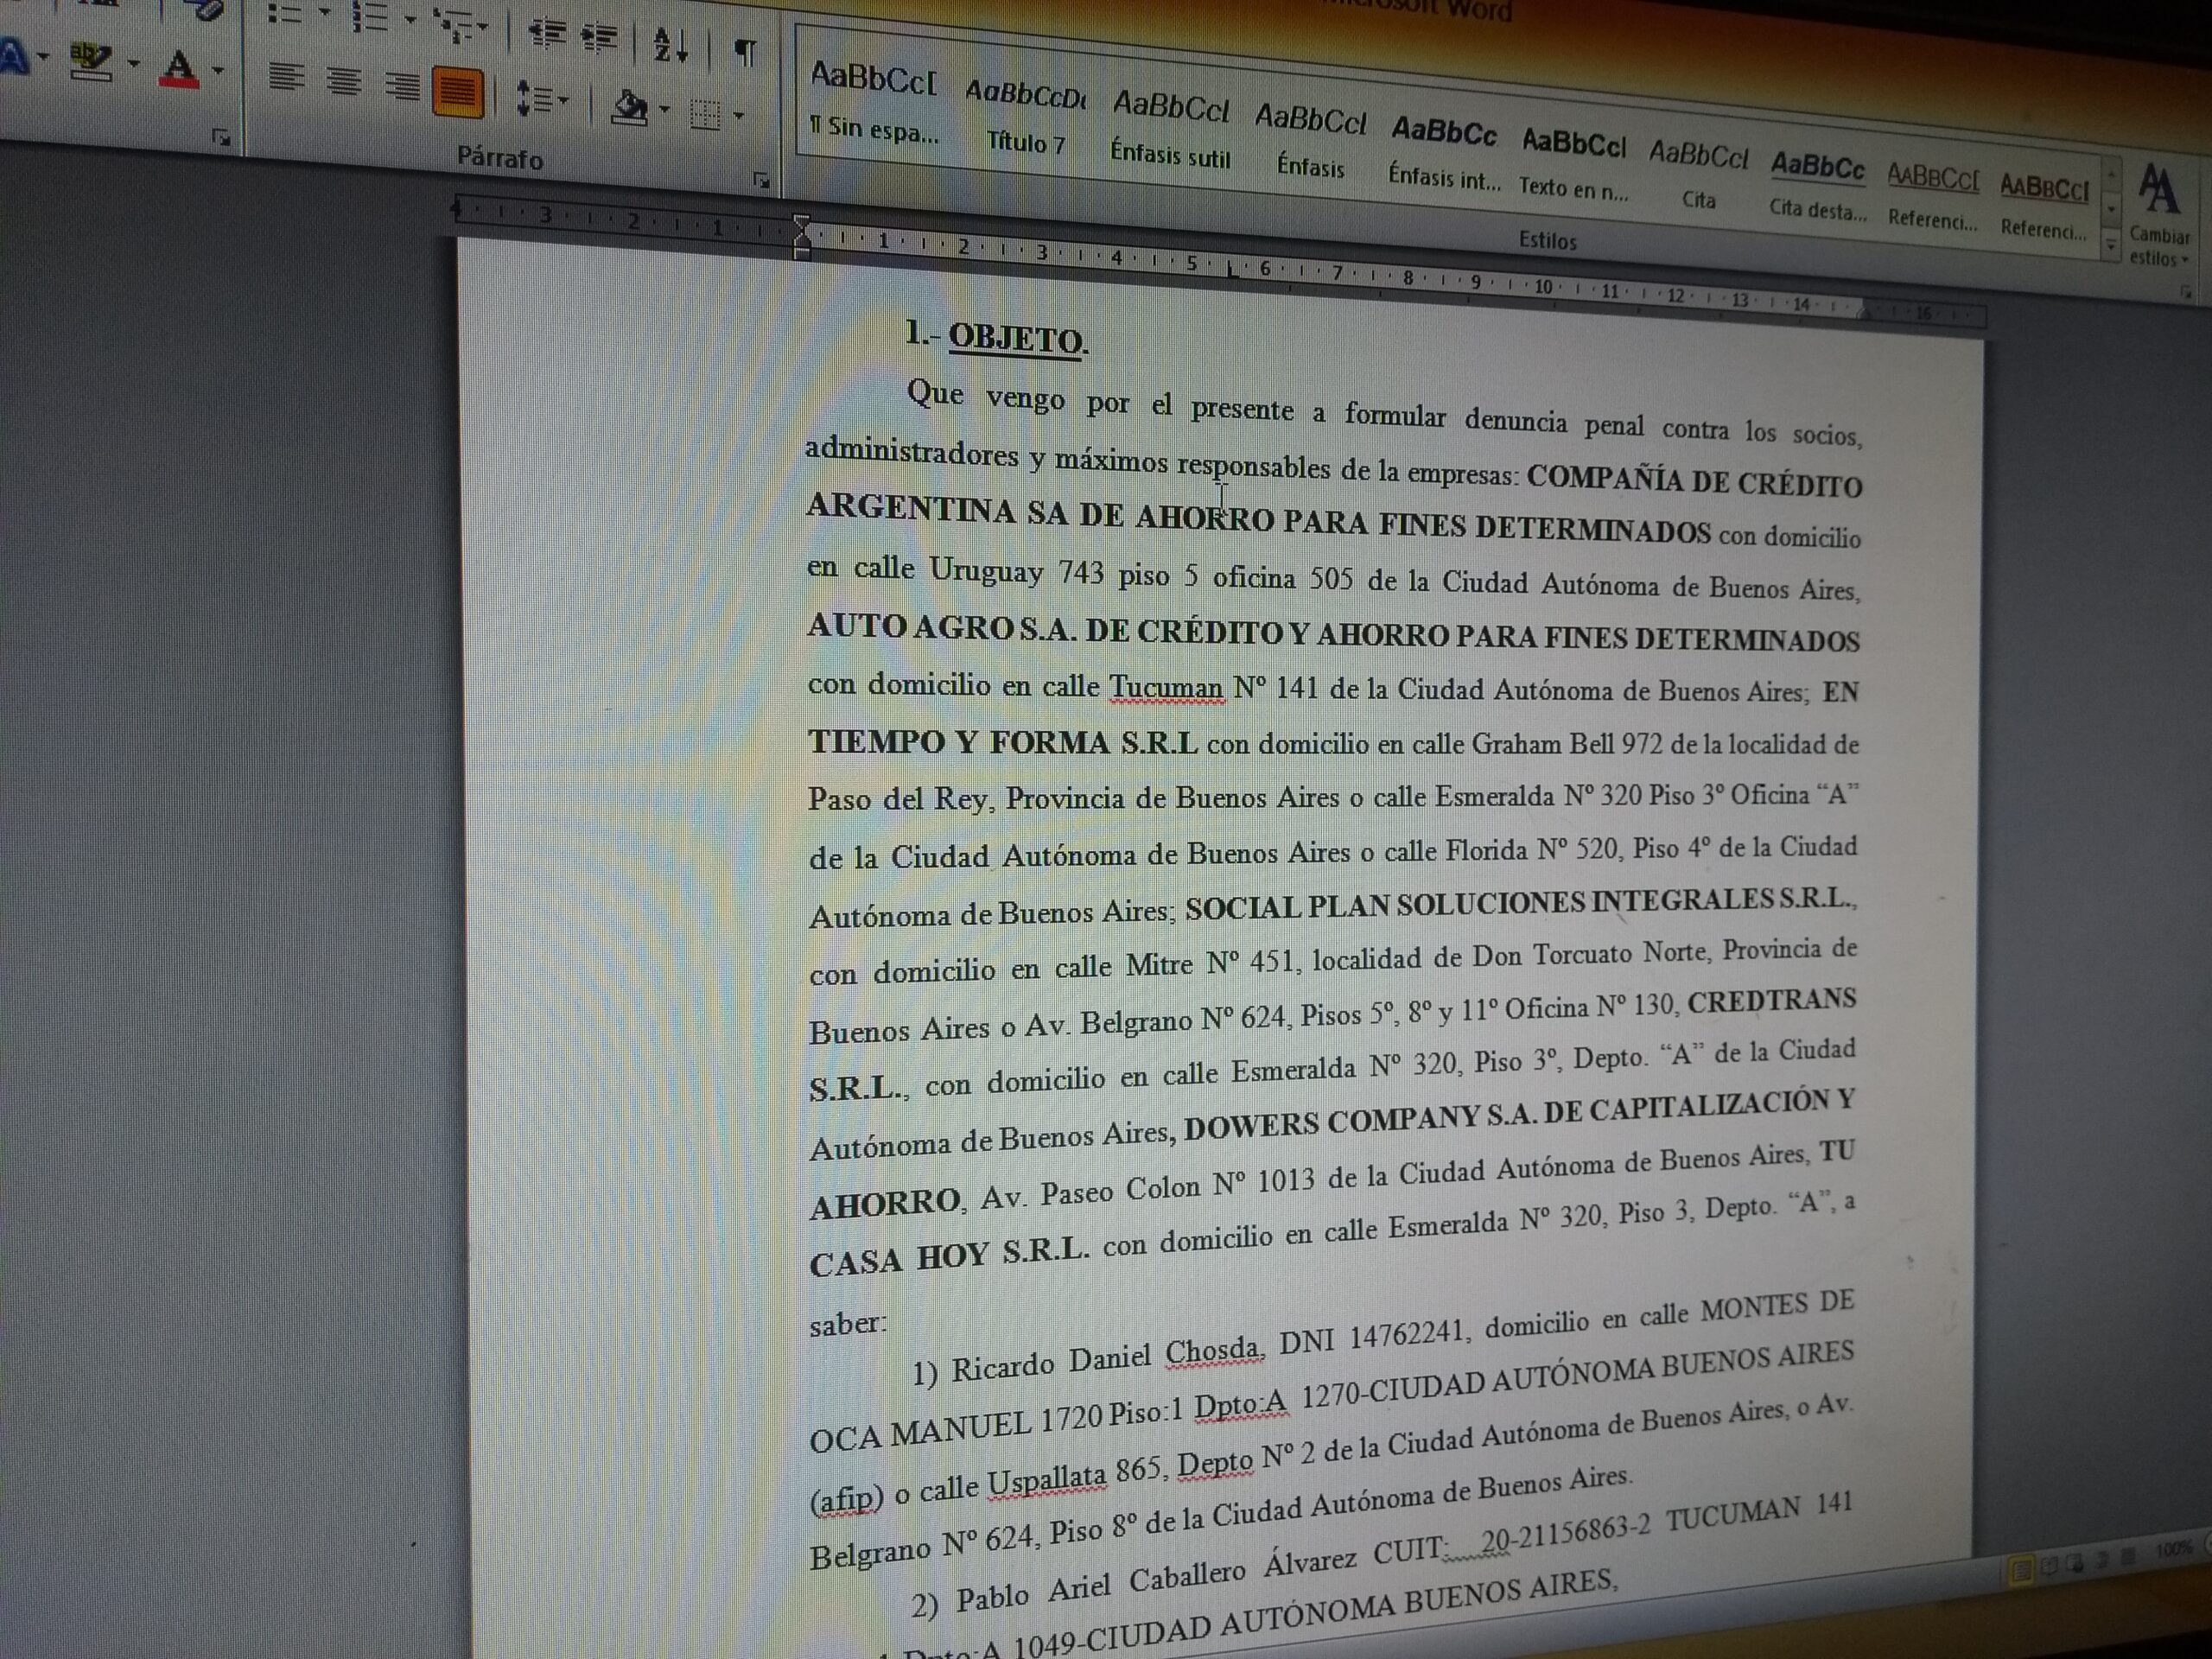The image size is (2212, 1659).
Task: Apply the 'Énfasis int...' style
Action: [1444, 154]
